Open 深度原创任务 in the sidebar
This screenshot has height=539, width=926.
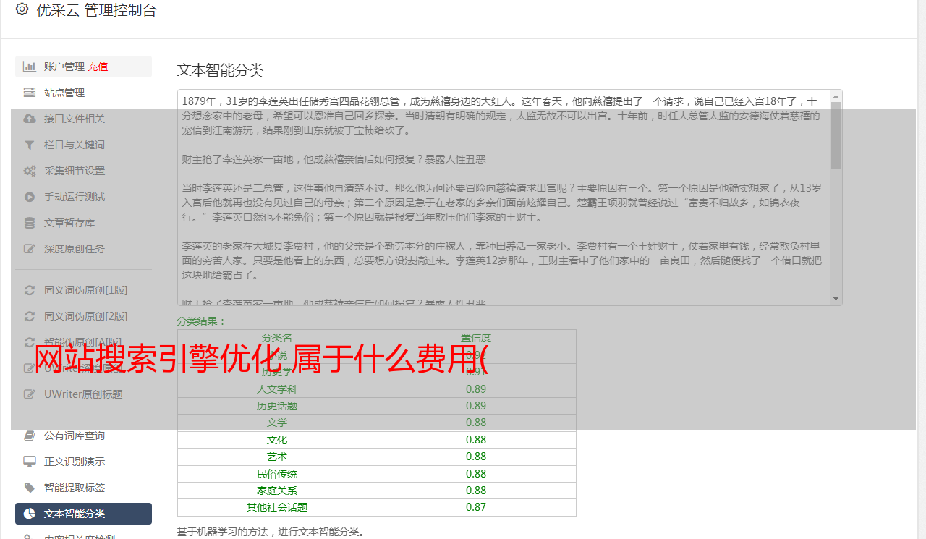tap(74, 249)
